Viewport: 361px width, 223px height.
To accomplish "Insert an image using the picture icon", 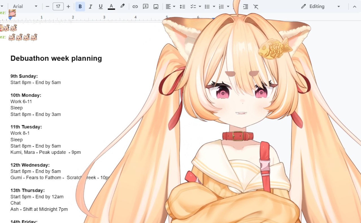I will click(x=156, y=7).
